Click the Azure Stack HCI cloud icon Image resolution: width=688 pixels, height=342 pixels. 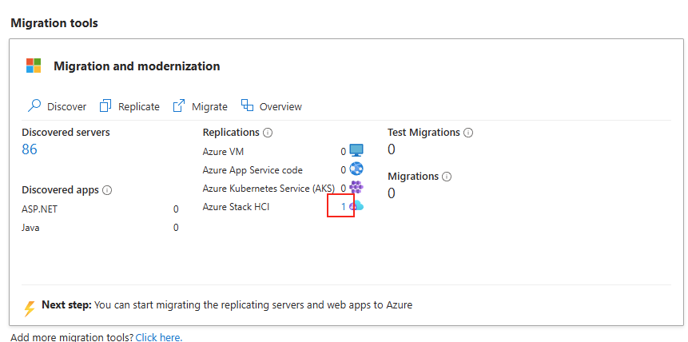356,205
